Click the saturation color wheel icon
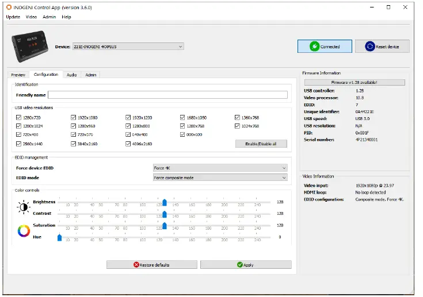The height and width of the screenshot is (297, 423). (24, 231)
